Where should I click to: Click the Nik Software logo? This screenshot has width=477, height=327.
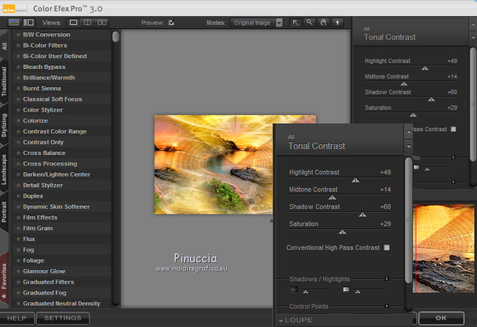pos(14,9)
